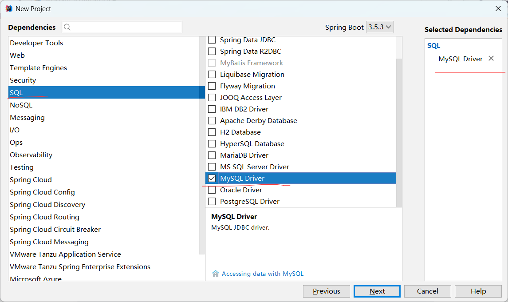Open the Observability category
Image resolution: width=508 pixels, height=302 pixels.
point(104,155)
